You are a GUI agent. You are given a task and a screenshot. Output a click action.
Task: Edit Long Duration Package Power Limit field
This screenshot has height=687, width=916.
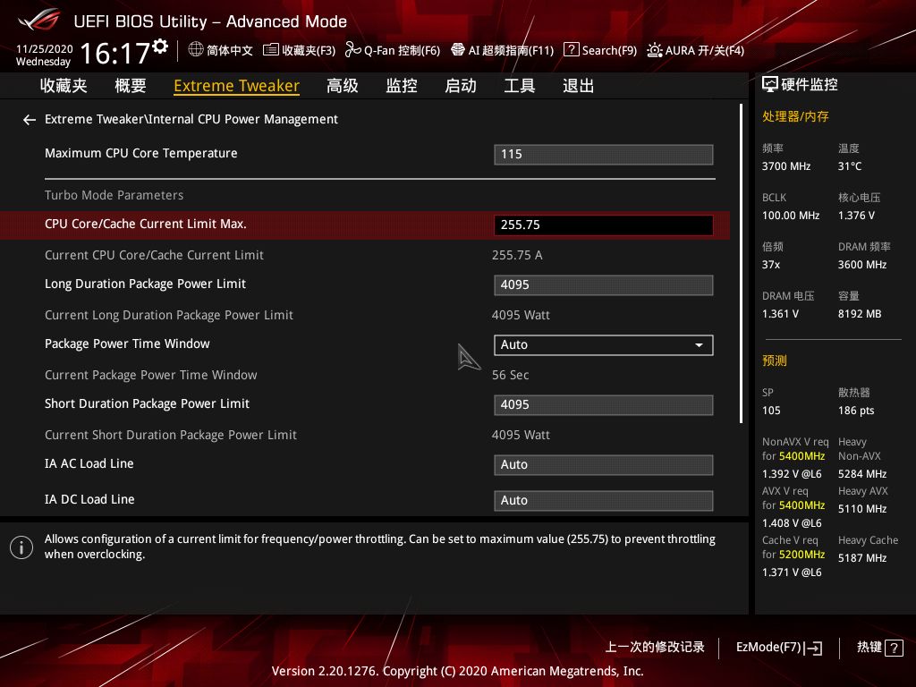(604, 285)
